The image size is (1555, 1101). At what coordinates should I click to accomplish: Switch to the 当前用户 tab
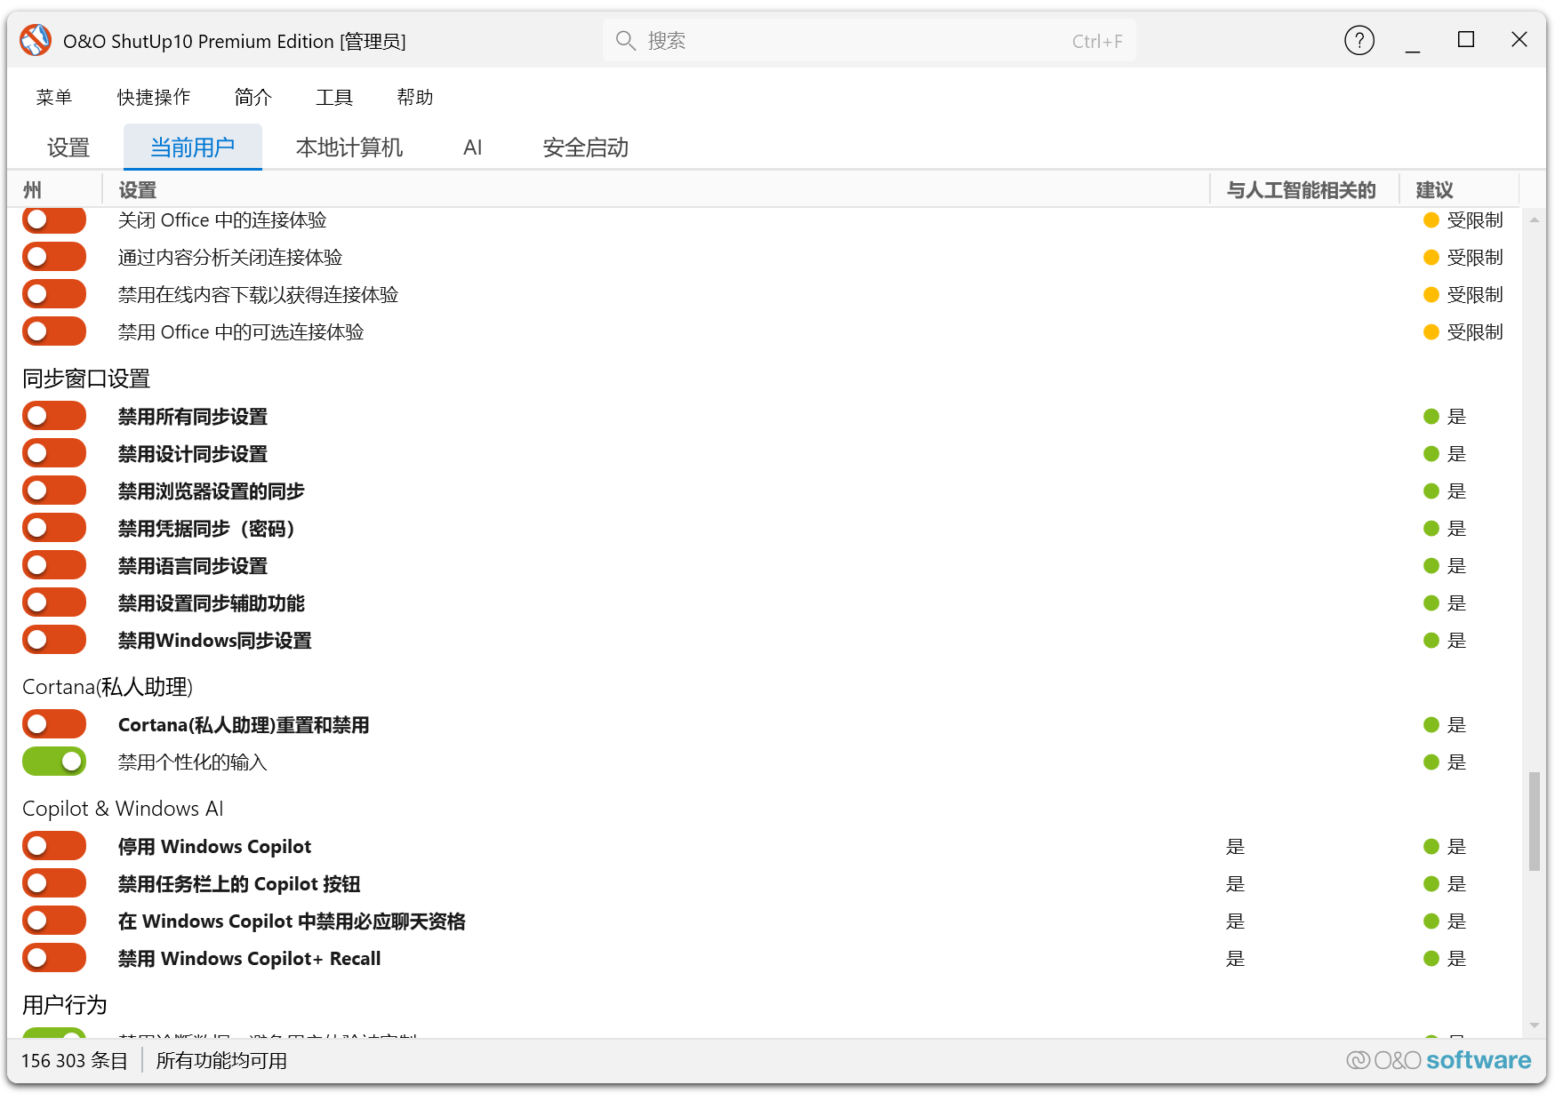[192, 148]
